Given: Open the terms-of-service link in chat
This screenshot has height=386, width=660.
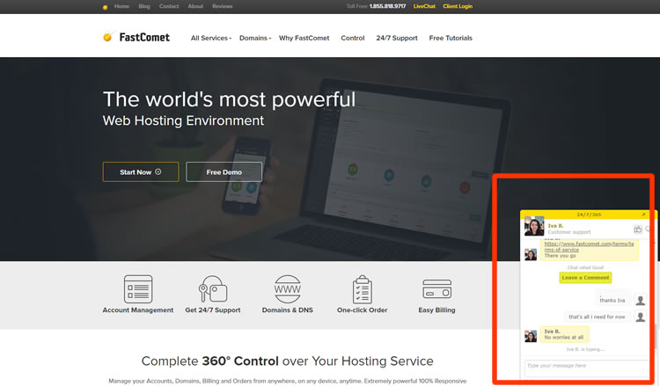Looking at the screenshot, I should 589,246.
